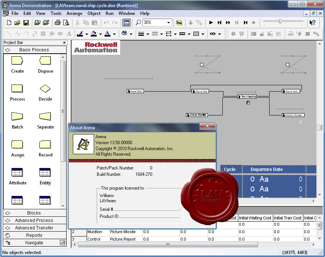Jump to start over
This screenshot has width=325, height=257.
pyautogui.click(x=246, y=22)
